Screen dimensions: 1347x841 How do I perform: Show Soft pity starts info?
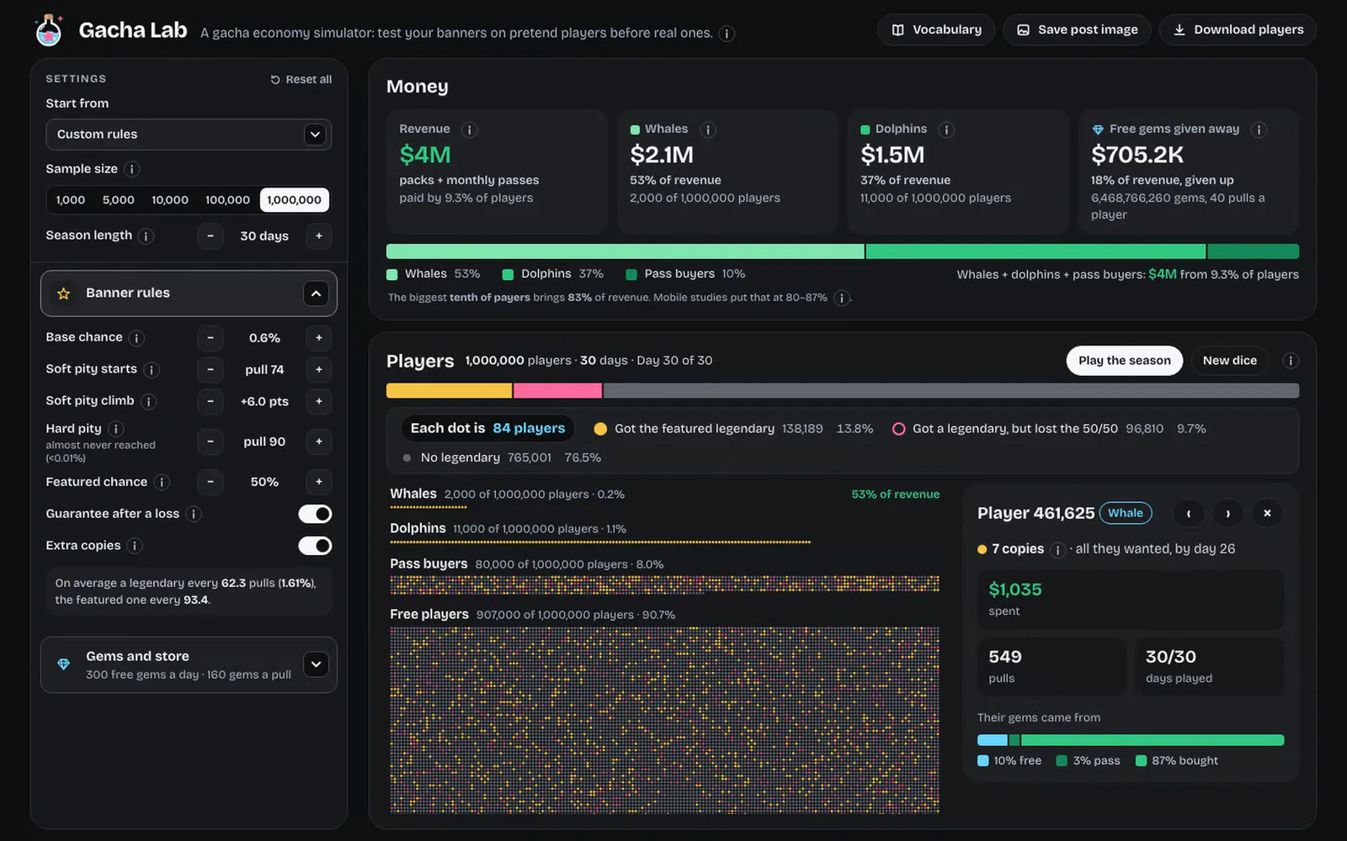click(x=151, y=370)
